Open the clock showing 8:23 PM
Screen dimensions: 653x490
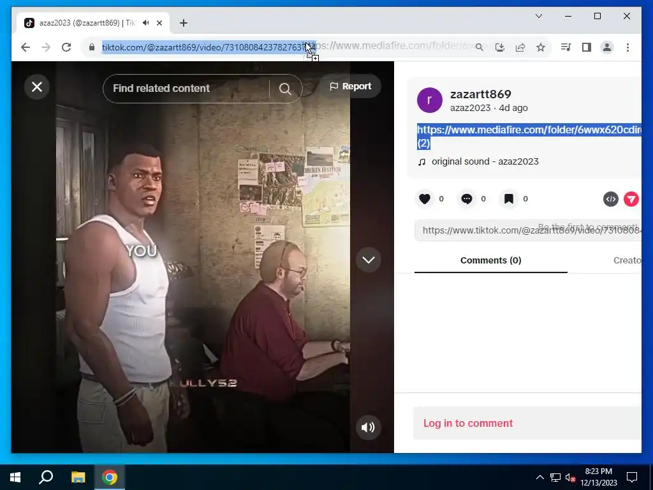[598, 477]
